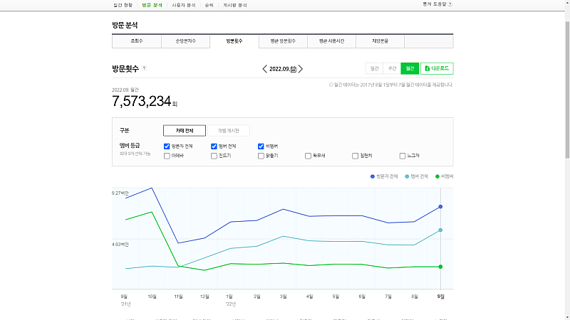570x320 pixels.
Task: Click the green 비멤버 legend dot
Action: coord(437,176)
